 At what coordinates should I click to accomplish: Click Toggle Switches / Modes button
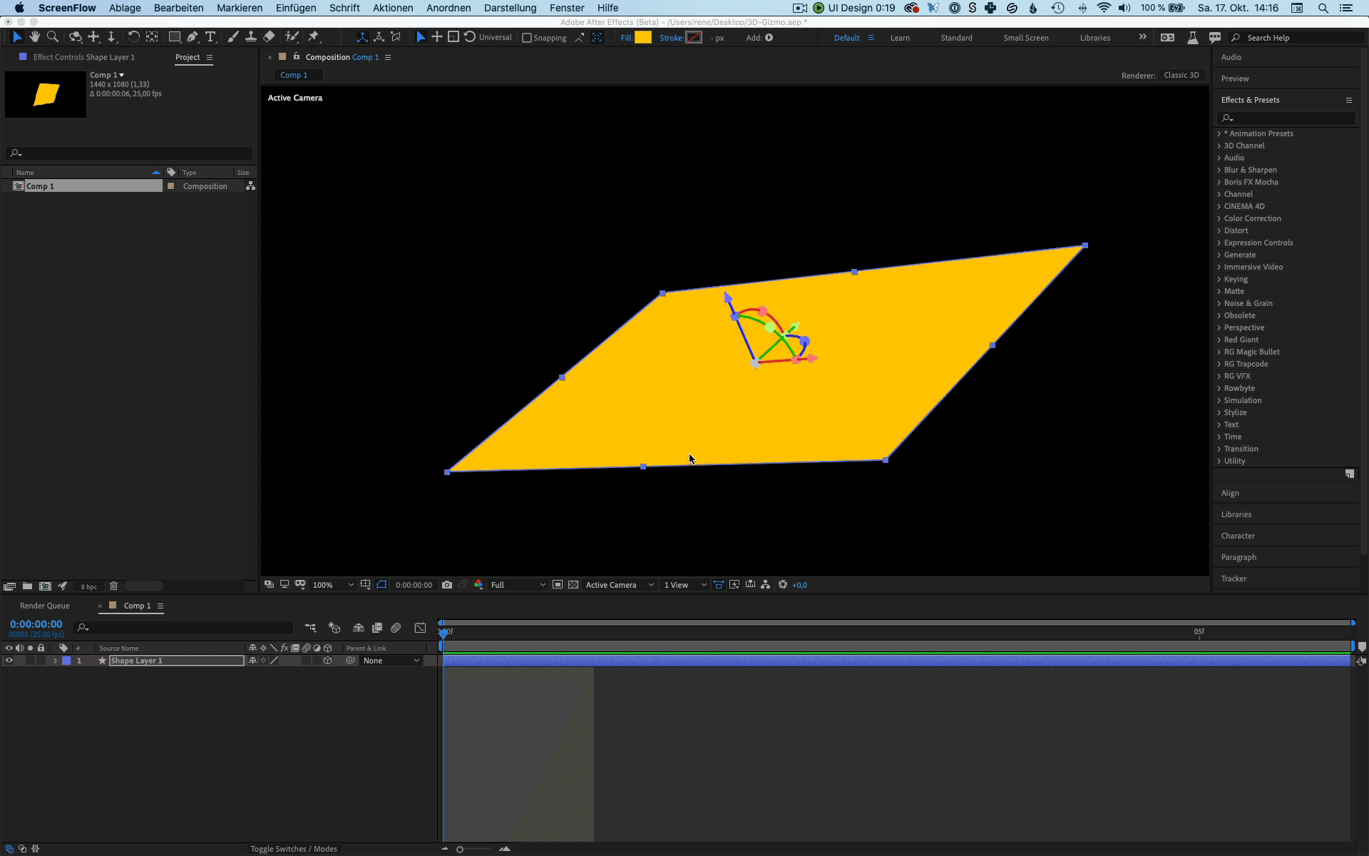(x=294, y=849)
